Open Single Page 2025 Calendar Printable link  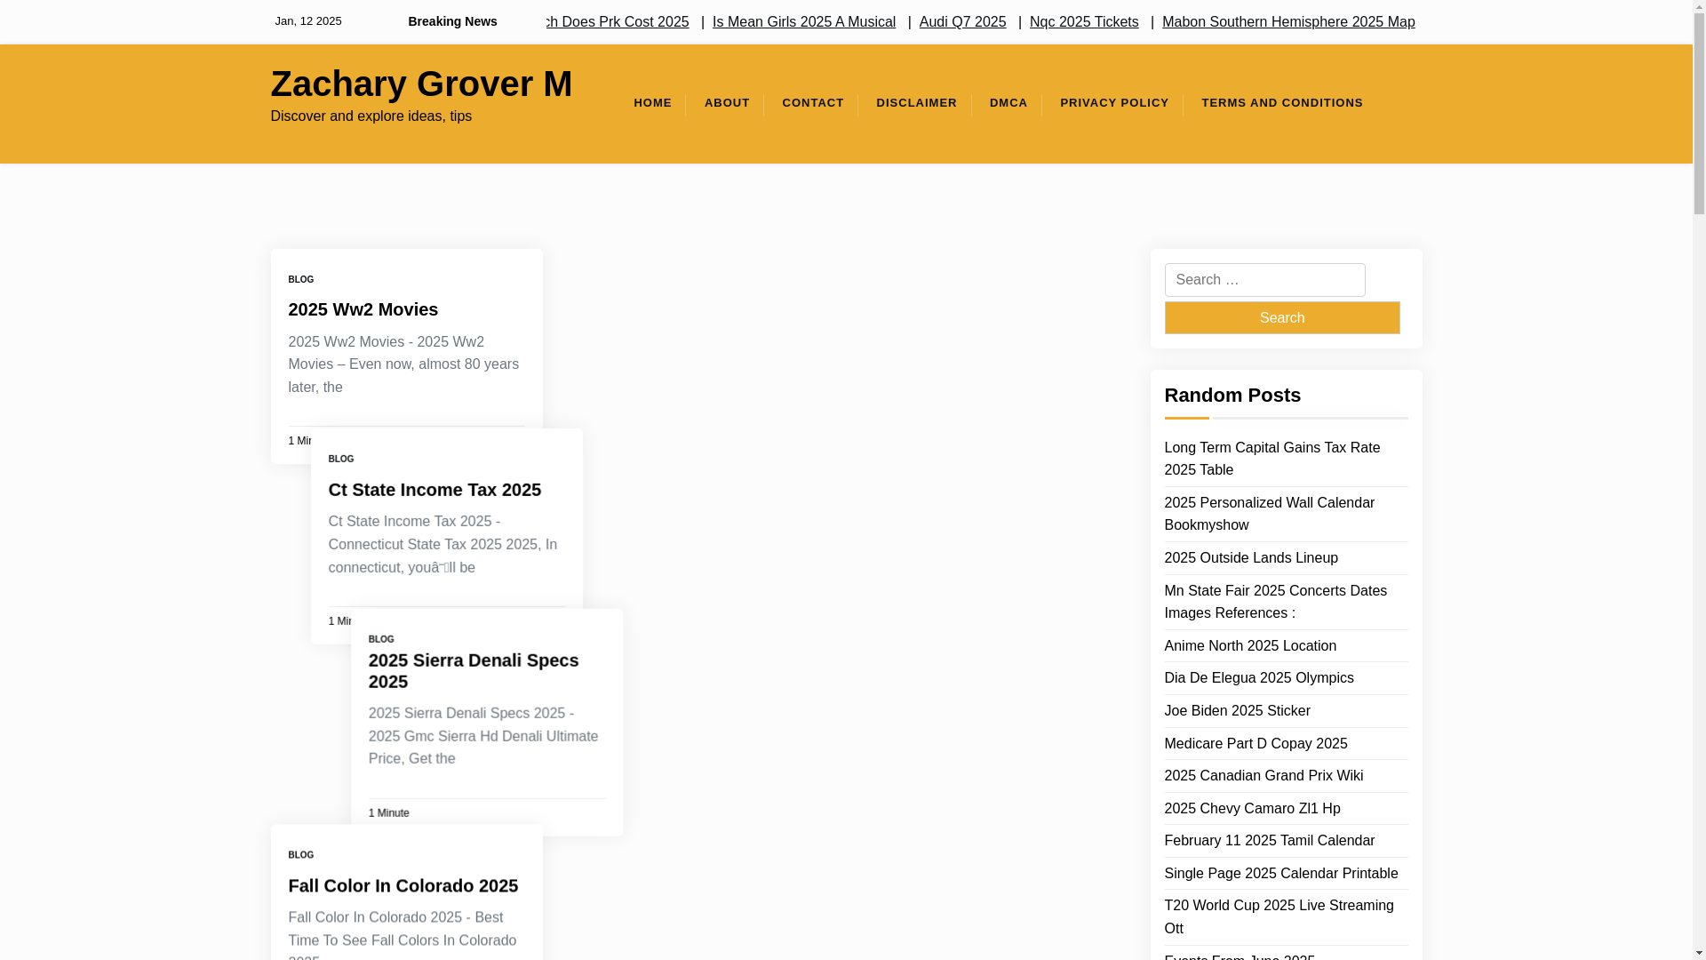click(x=1280, y=874)
